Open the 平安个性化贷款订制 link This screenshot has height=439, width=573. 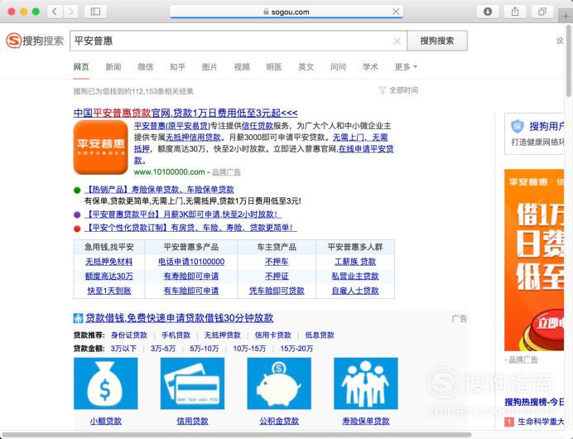click(x=190, y=228)
